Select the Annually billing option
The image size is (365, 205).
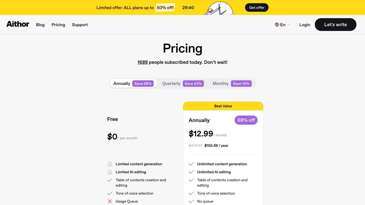tap(133, 83)
